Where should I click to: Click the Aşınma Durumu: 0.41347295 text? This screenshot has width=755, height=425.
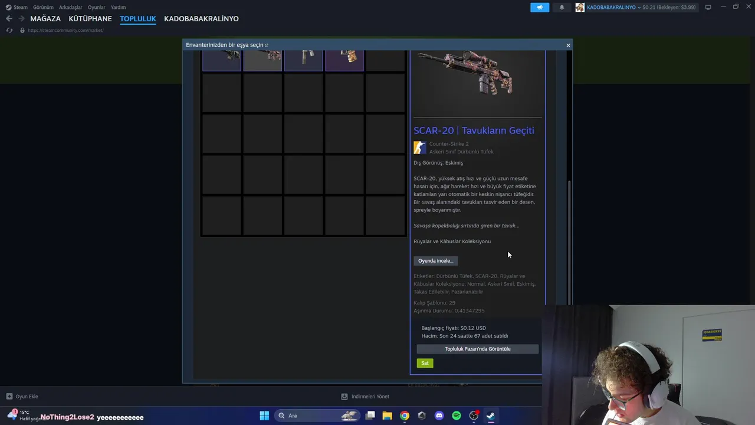tap(449, 310)
